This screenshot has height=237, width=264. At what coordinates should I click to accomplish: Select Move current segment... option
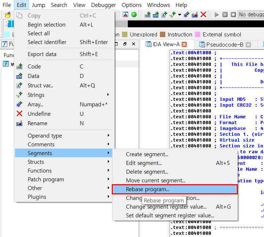coord(175,181)
